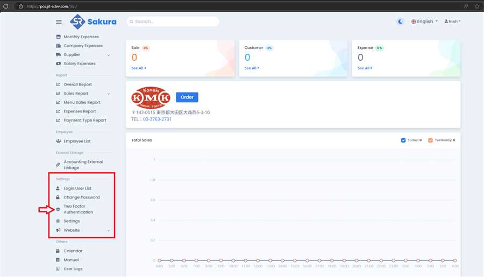Click the browser refresh icon
The image size is (484, 277).
pyautogui.click(x=5, y=6)
